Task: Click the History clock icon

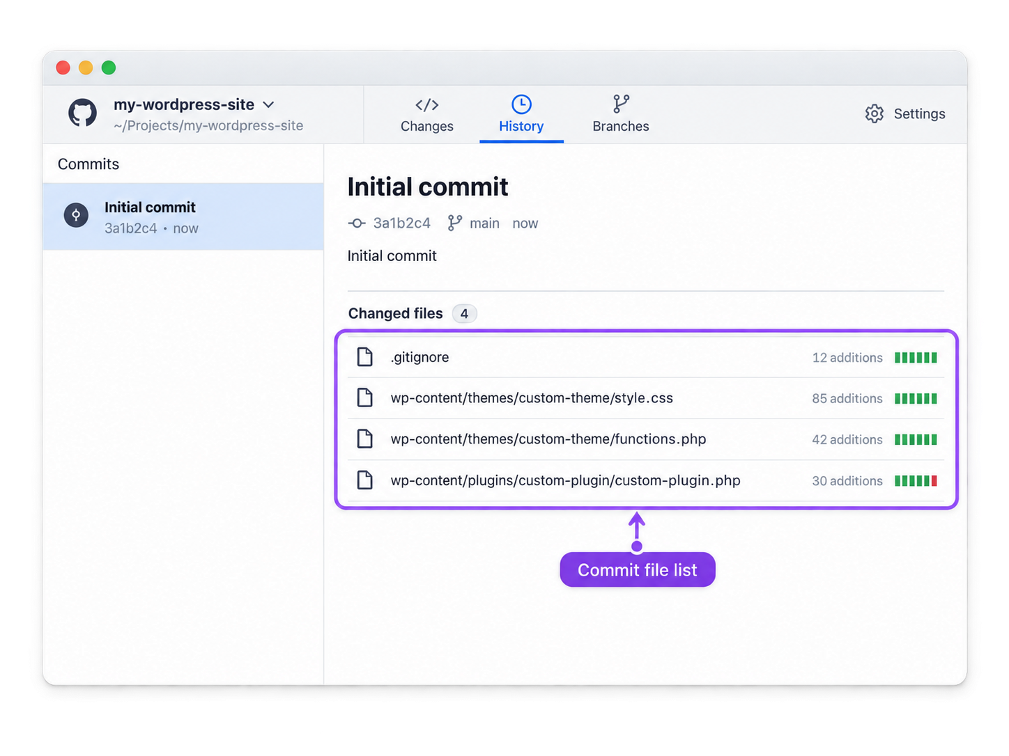Action: click(x=521, y=104)
